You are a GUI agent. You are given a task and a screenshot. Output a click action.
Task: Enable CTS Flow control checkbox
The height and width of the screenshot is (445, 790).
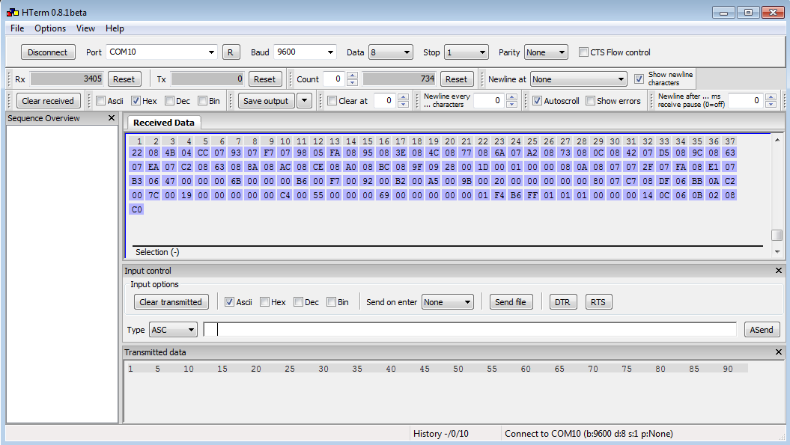584,52
